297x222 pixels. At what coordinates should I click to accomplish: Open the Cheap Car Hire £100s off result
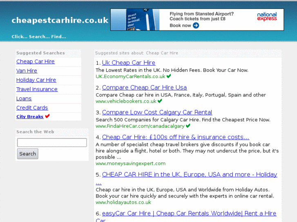coord(176,137)
